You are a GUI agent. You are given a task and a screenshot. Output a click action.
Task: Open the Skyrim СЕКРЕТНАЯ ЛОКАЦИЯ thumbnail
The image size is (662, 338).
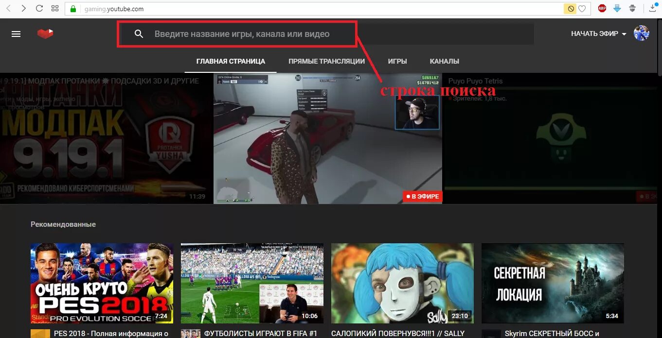click(553, 284)
